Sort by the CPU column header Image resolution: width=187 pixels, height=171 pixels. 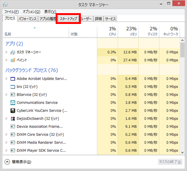point(108,32)
